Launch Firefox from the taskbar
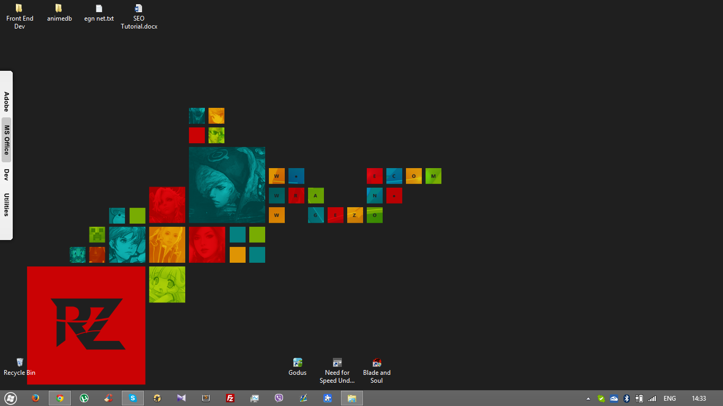 click(x=35, y=398)
